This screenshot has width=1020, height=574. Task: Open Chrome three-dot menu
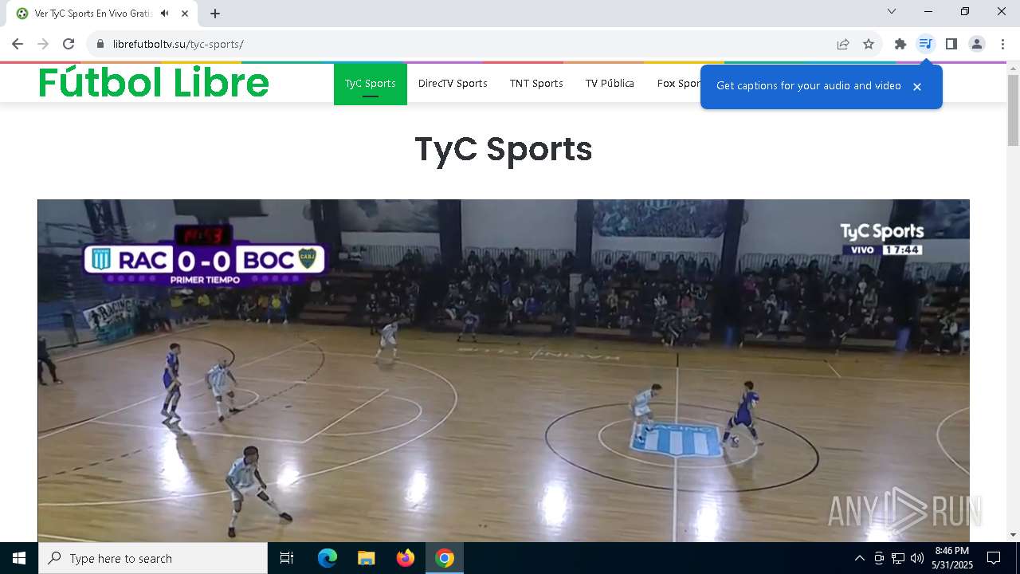tap(1002, 44)
